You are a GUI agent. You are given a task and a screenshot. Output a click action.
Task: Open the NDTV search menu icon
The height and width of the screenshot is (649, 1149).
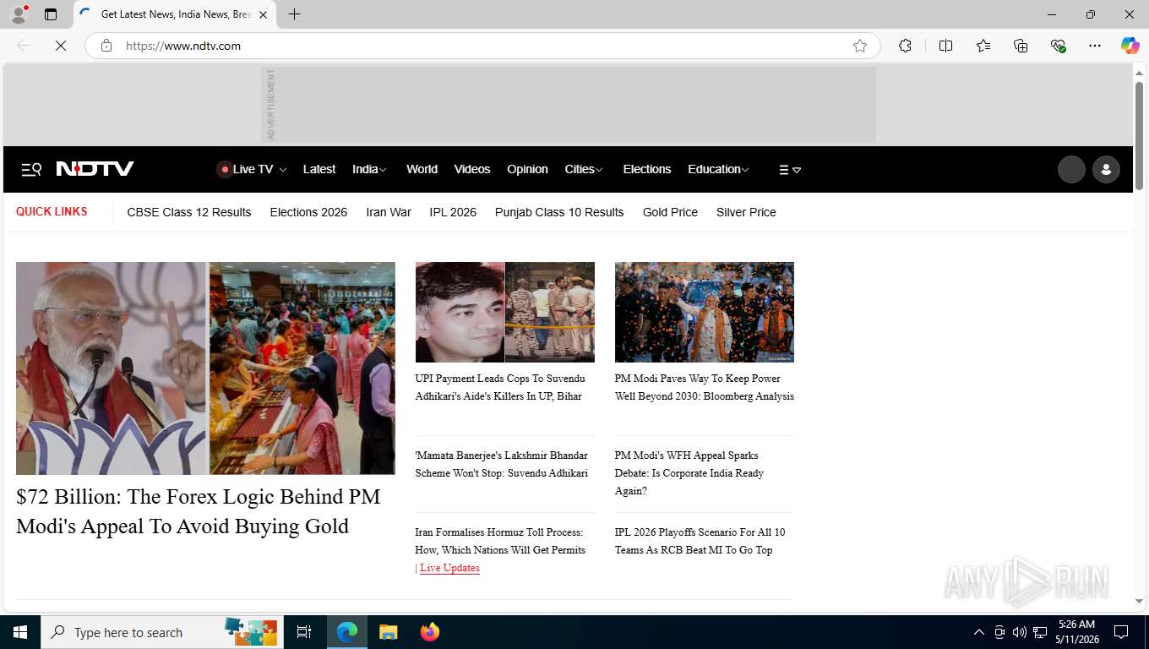tap(31, 170)
